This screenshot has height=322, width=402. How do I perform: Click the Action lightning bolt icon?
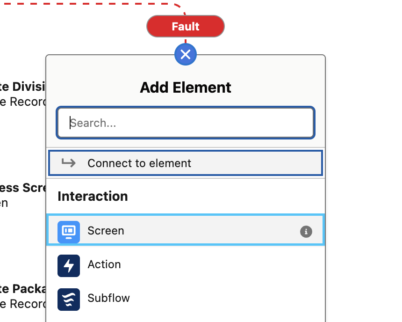coord(69,265)
